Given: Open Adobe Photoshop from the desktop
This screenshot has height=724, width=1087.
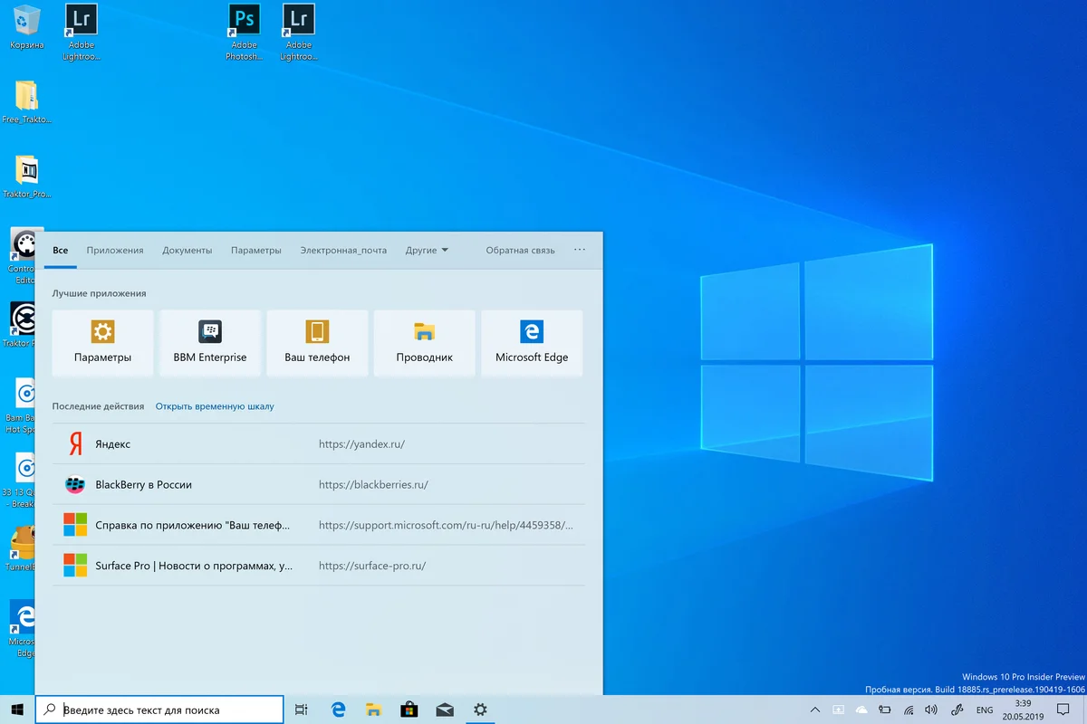Looking at the screenshot, I should click(x=243, y=18).
